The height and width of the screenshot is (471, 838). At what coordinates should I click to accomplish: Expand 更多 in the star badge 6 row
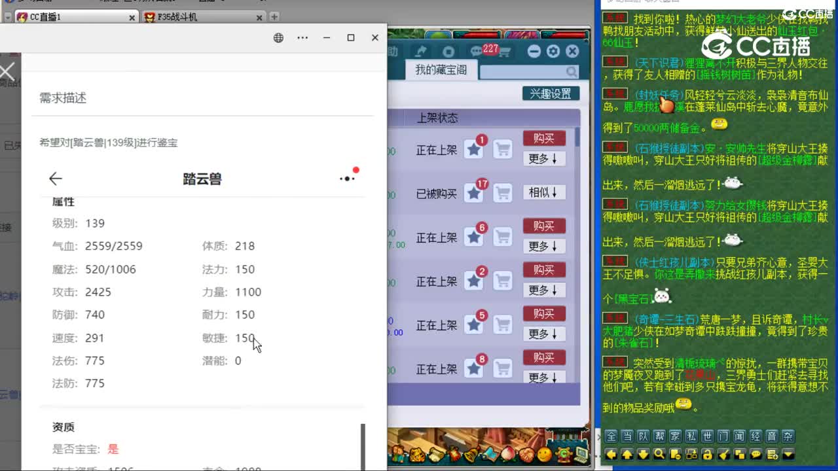click(544, 246)
